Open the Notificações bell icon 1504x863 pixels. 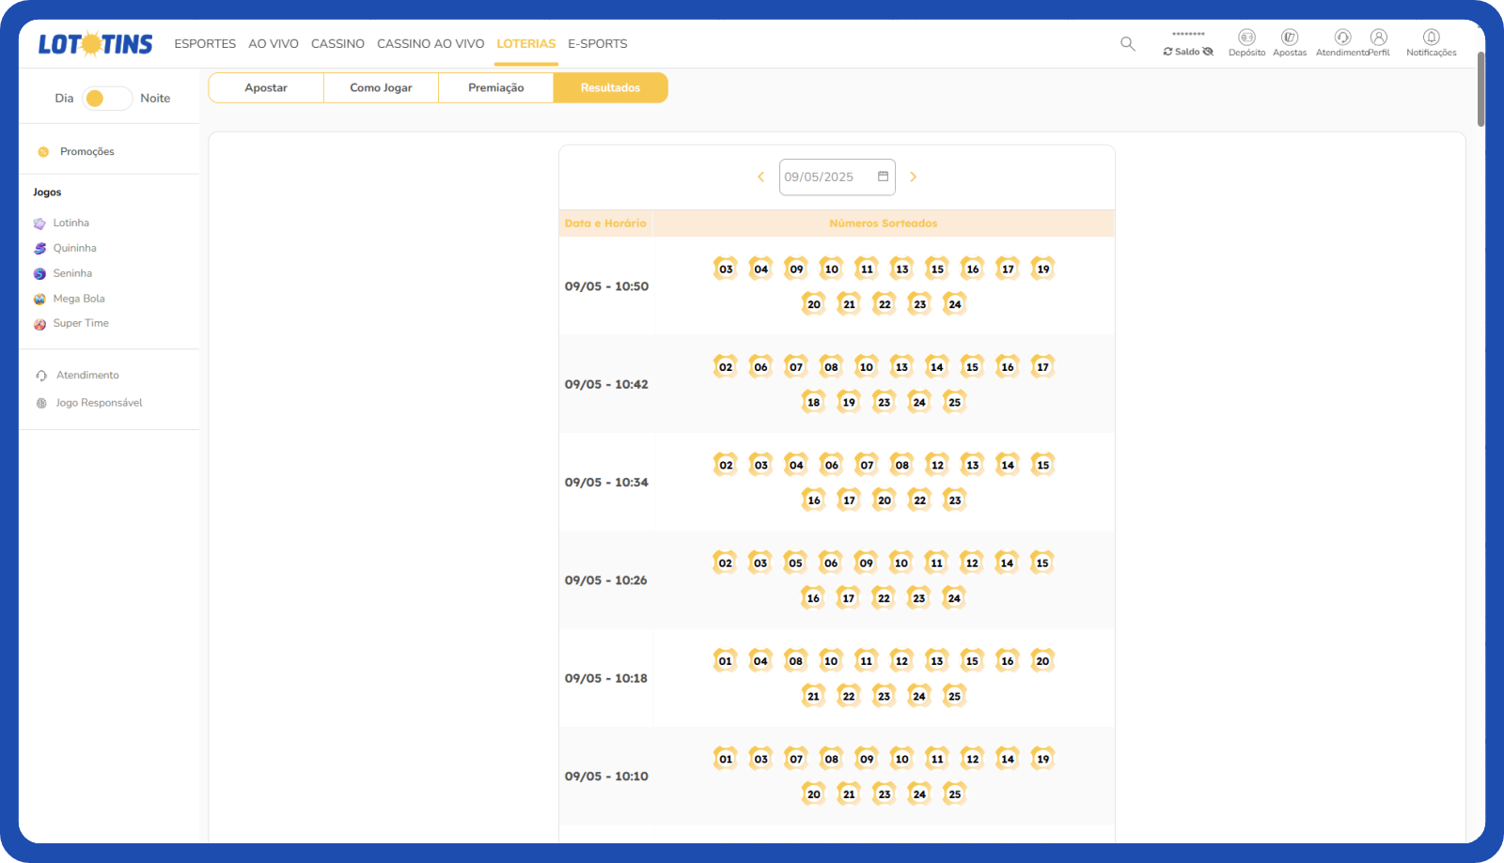coord(1432,38)
